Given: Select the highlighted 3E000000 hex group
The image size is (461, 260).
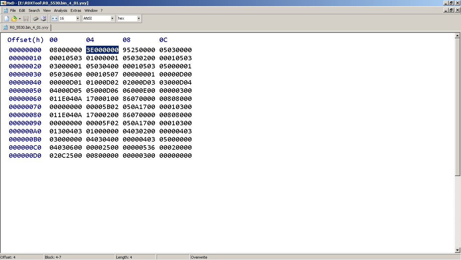Looking at the screenshot, I should 102,50.
